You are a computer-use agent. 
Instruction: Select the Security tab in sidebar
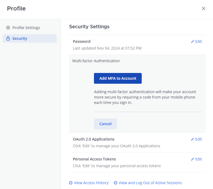coord(20,38)
